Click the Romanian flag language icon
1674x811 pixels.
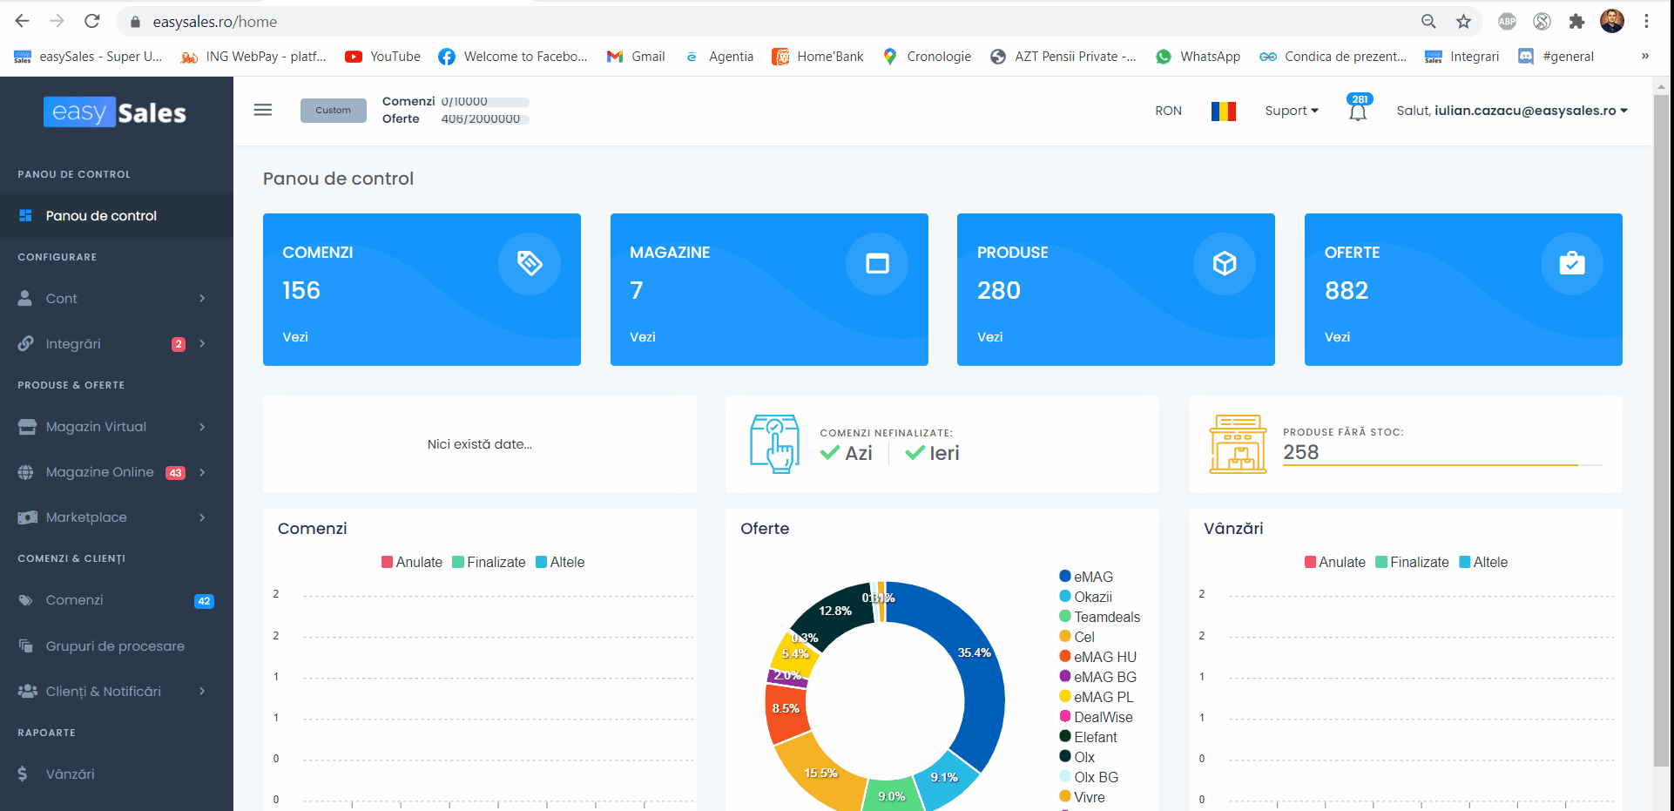click(1223, 111)
